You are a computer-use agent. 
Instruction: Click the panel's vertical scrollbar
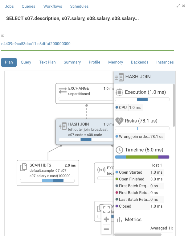click(174, 105)
